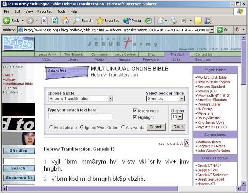The height and width of the screenshot is (193, 248).
Task: Open the History clock icon
Action: point(148,21)
